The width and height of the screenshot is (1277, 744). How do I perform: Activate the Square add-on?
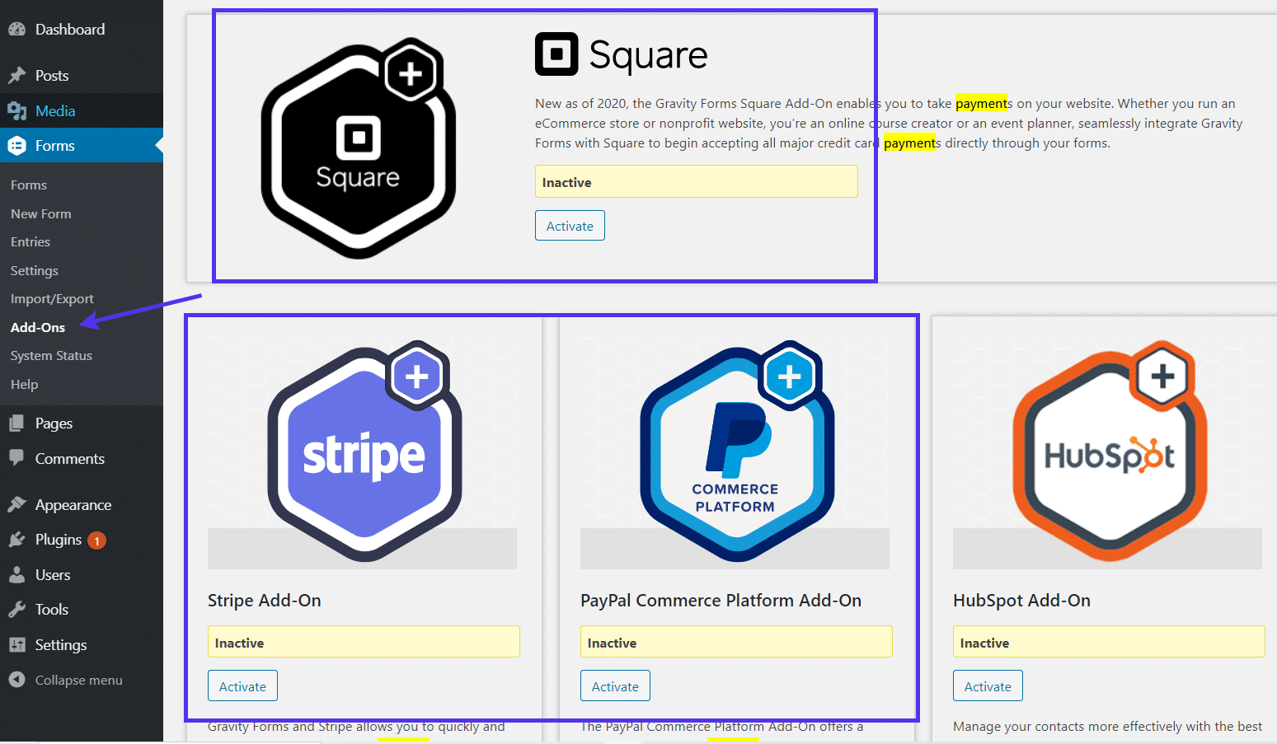[x=570, y=225]
